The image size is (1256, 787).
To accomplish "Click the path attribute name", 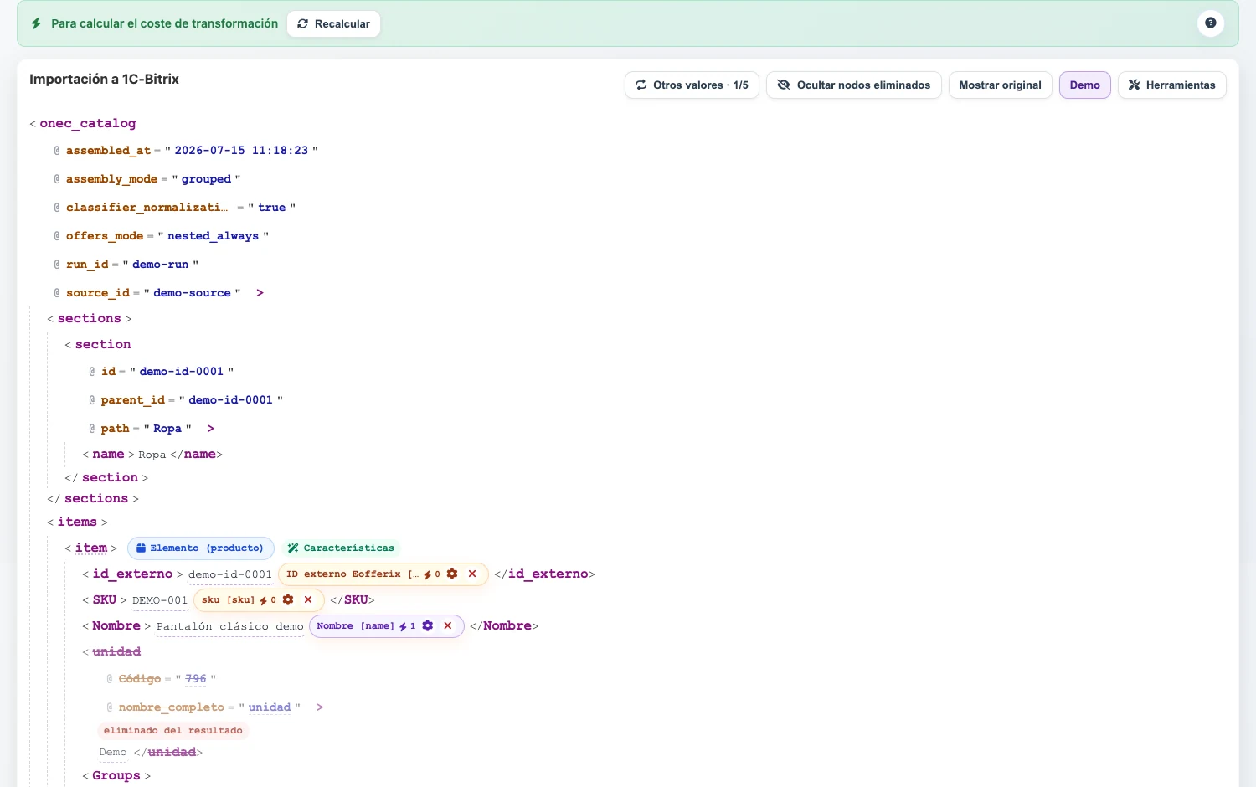I will point(115,429).
